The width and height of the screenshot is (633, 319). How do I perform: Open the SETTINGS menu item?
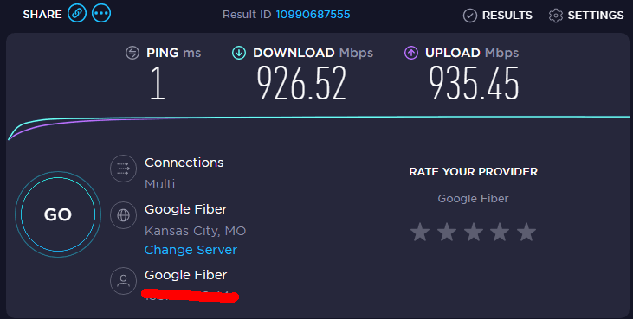596,16
